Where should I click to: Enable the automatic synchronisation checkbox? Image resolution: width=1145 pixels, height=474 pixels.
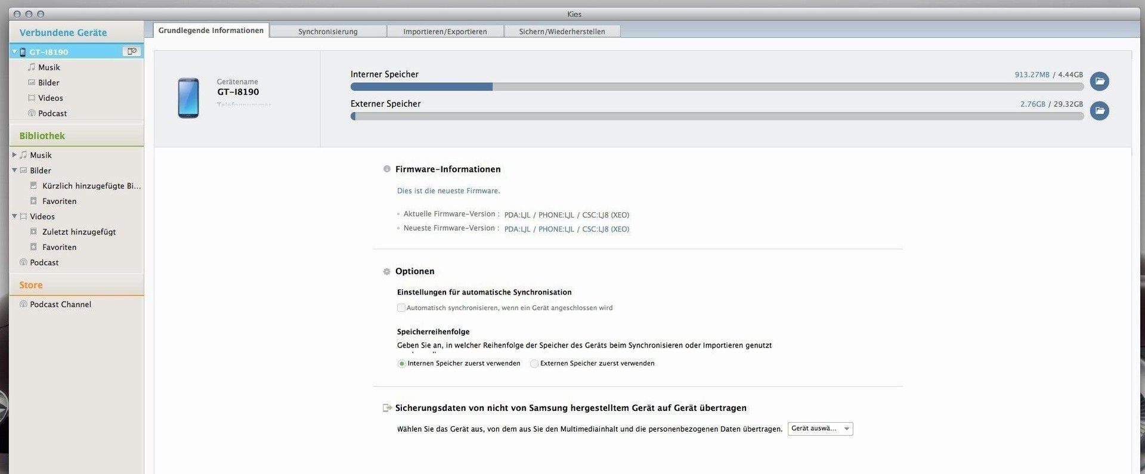coord(401,308)
